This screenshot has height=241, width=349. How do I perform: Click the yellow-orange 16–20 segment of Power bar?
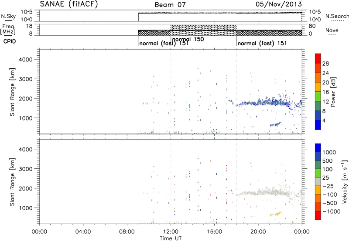[318, 87]
